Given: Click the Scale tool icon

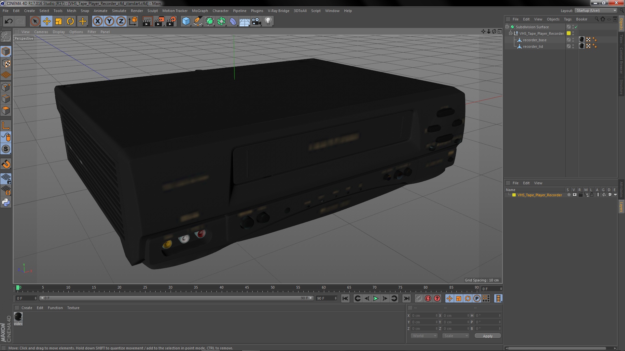Looking at the screenshot, I should [x=59, y=21].
